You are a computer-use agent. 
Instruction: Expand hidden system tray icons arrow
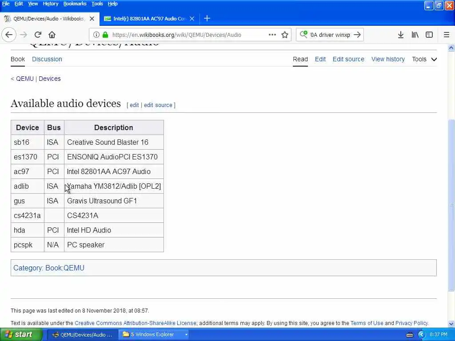[421, 335]
